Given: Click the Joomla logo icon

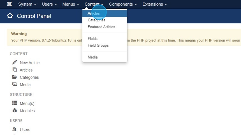Looking at the screenshot, I should 9,4.
